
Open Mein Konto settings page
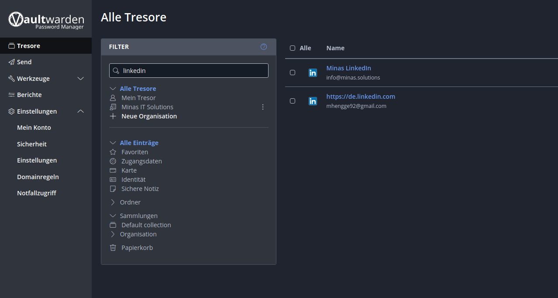tap(34, 128)
